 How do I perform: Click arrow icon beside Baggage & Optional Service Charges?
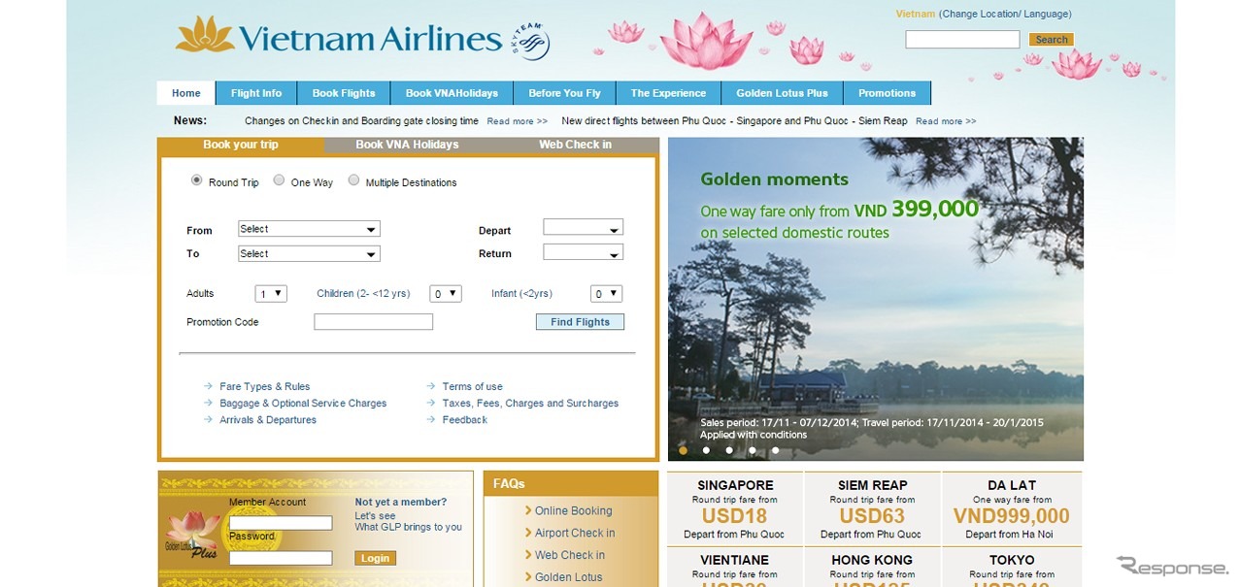point(208,403)
